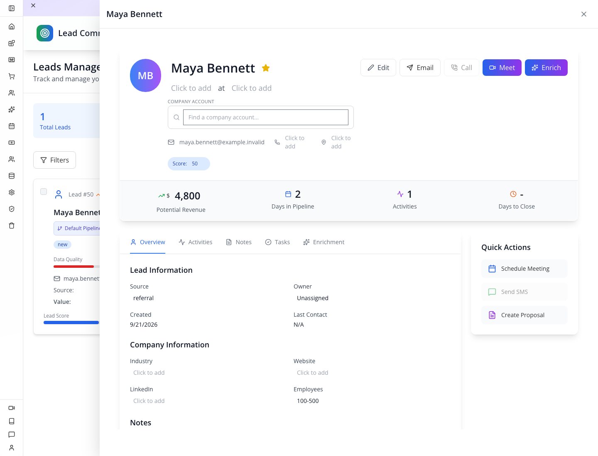Close the Maya Bennett detail panel

(x=584, y=14)
